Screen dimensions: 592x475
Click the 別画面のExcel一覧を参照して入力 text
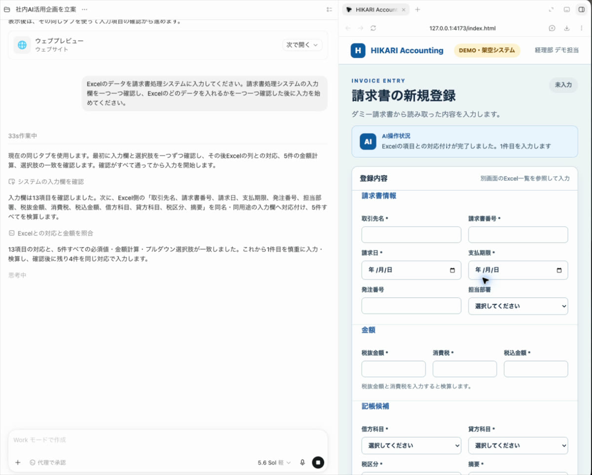point(525,178)
